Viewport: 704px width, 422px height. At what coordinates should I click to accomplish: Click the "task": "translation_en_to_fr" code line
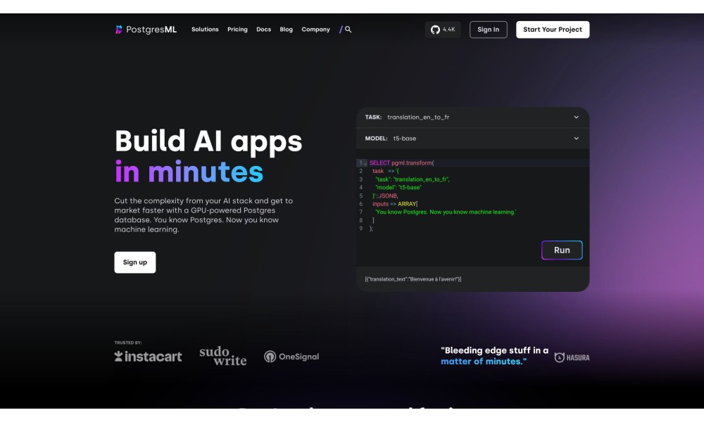(412, 179)
